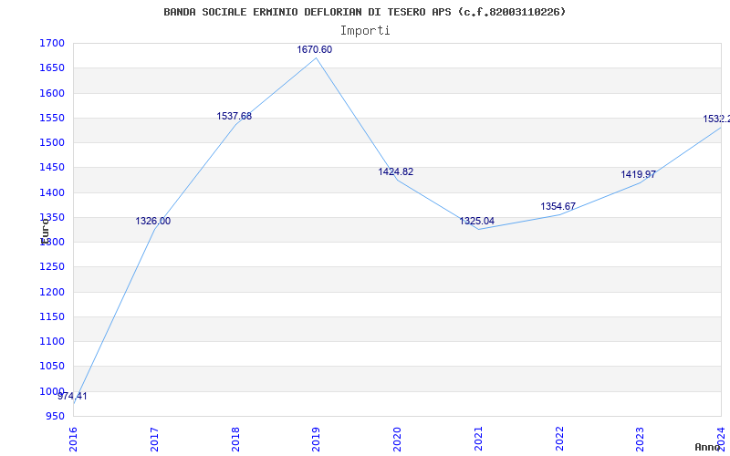This screenshot has width=730, height=456.
Task: Select the 2023 x-axis year label
Action: pyautogui.click(x=640, y=439)
